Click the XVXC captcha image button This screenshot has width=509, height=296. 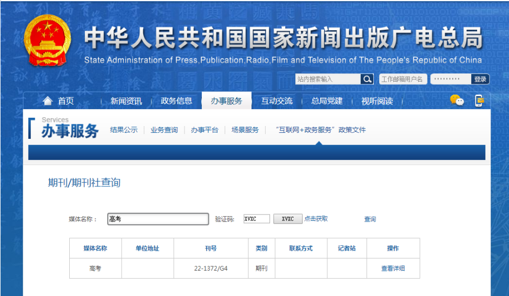coord(288,219)
